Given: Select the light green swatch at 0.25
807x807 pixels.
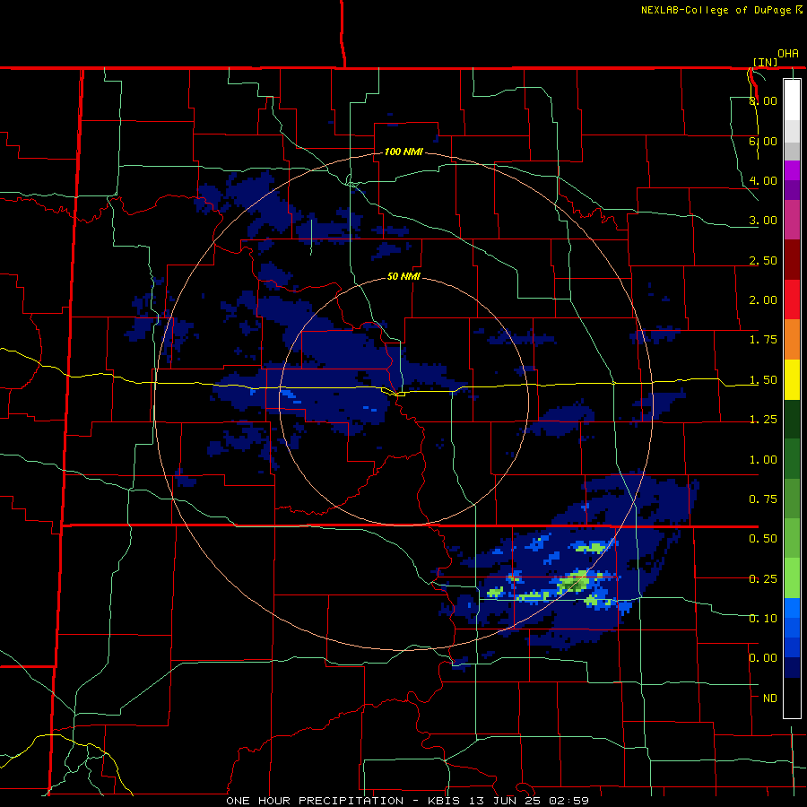Looking at the screenshot, I should 792,578.
